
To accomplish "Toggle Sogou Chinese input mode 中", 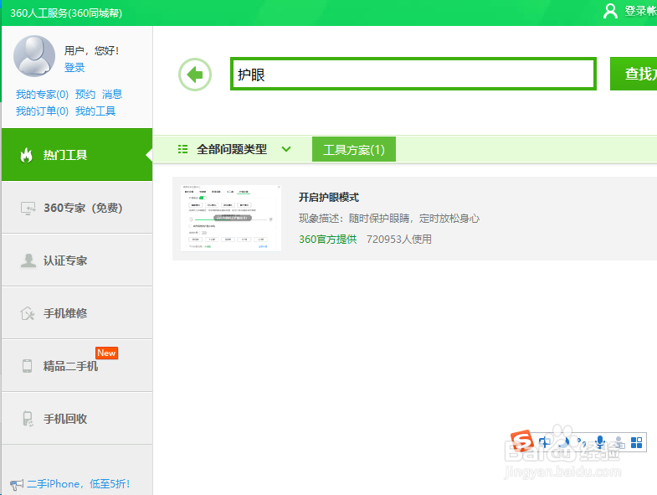I will (545, 442).
